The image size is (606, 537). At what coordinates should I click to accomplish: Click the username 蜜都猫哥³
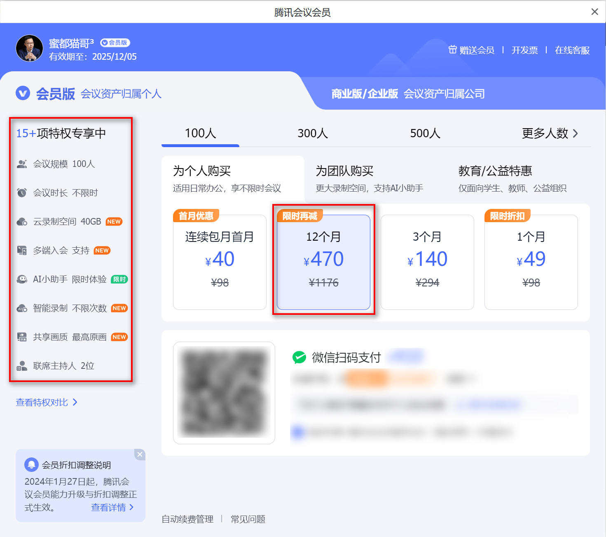(x=71, y=43)
